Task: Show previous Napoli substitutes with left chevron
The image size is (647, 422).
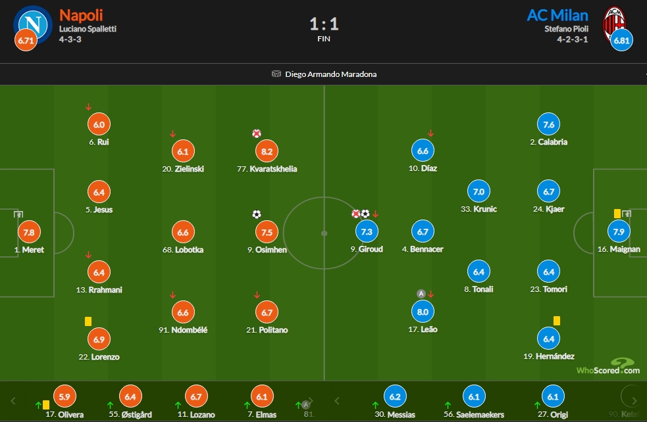Action: coord(13,401)
